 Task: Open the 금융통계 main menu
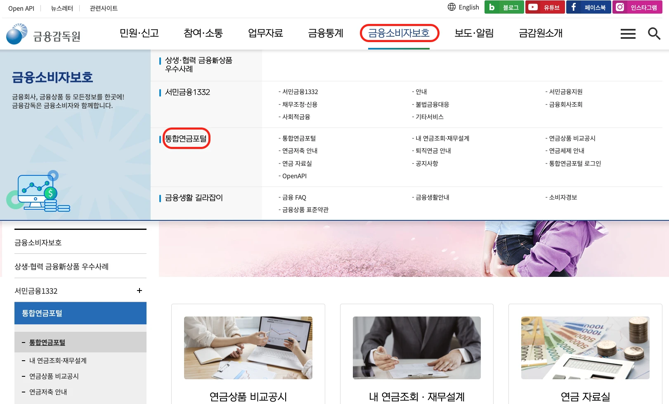[326, 33]
